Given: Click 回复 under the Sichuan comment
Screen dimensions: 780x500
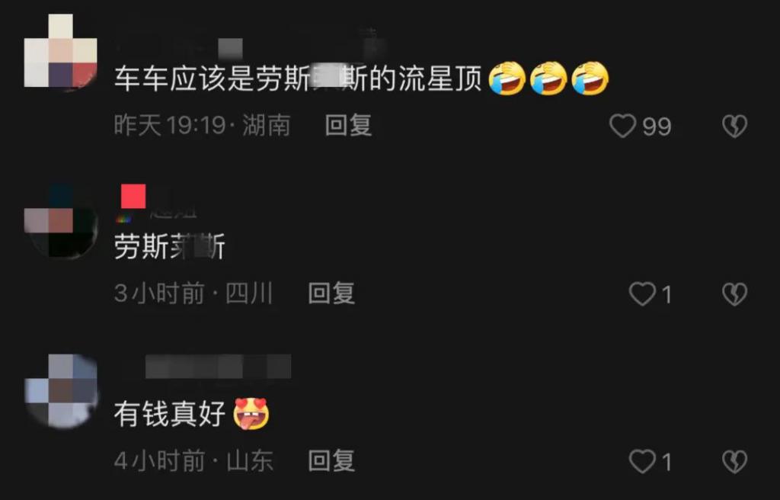Looking at the screenshot, I should pyautogui.click(x=331, y=293).
